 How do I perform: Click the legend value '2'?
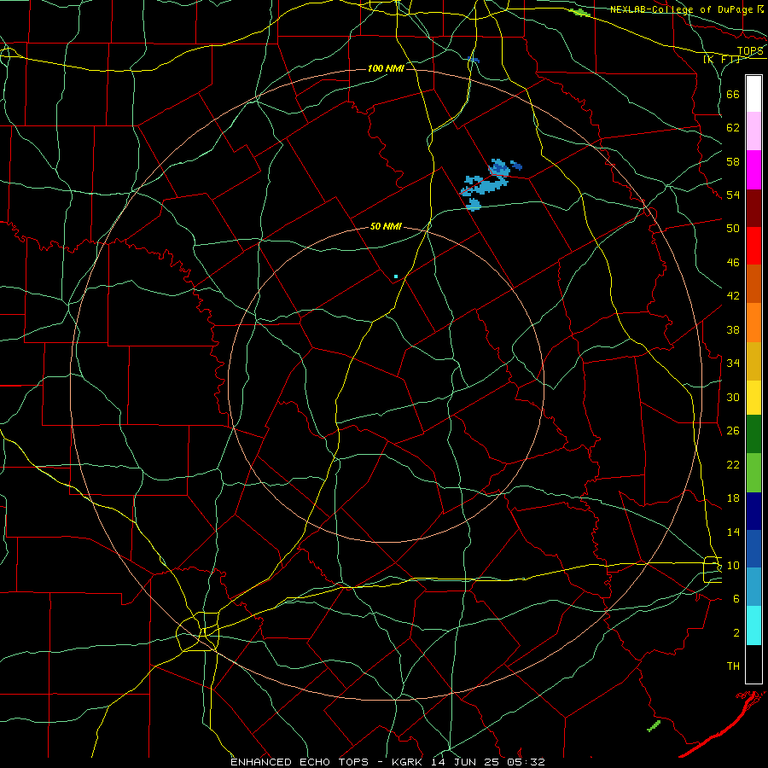(736, 633)
